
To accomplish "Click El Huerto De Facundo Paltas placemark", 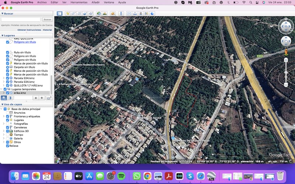I will click(x=173, y=138).
